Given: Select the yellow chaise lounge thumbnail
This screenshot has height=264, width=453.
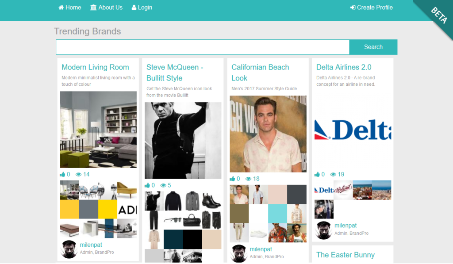Looking at the screenshot, I should (x=127, y=190).
